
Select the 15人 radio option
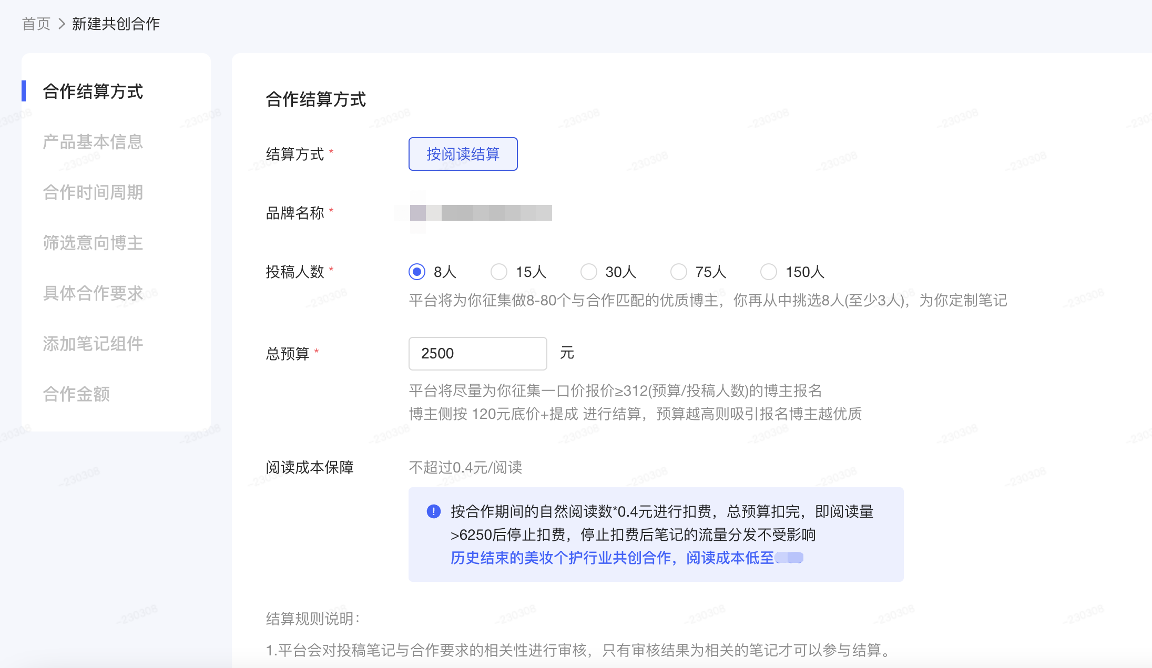coord(499,272)
